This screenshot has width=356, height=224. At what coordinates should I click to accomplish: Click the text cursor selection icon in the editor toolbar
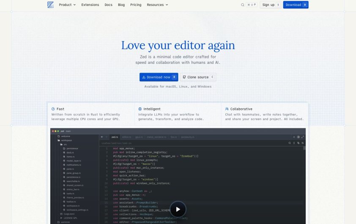click(294, 143)
